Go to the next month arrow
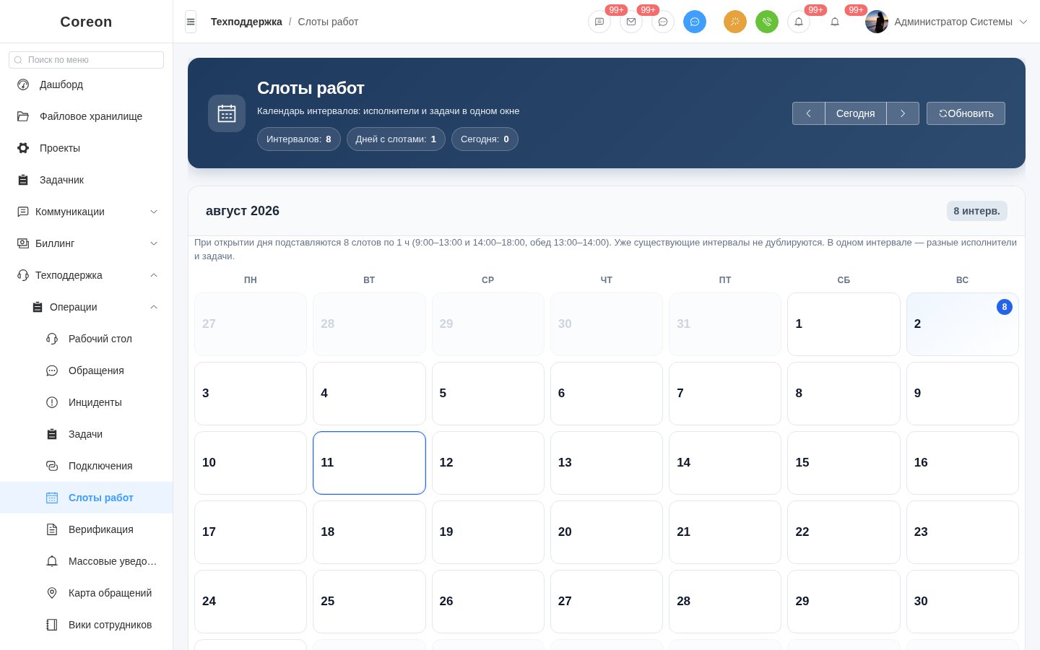 pyautogui.click(x=903, y=113)
